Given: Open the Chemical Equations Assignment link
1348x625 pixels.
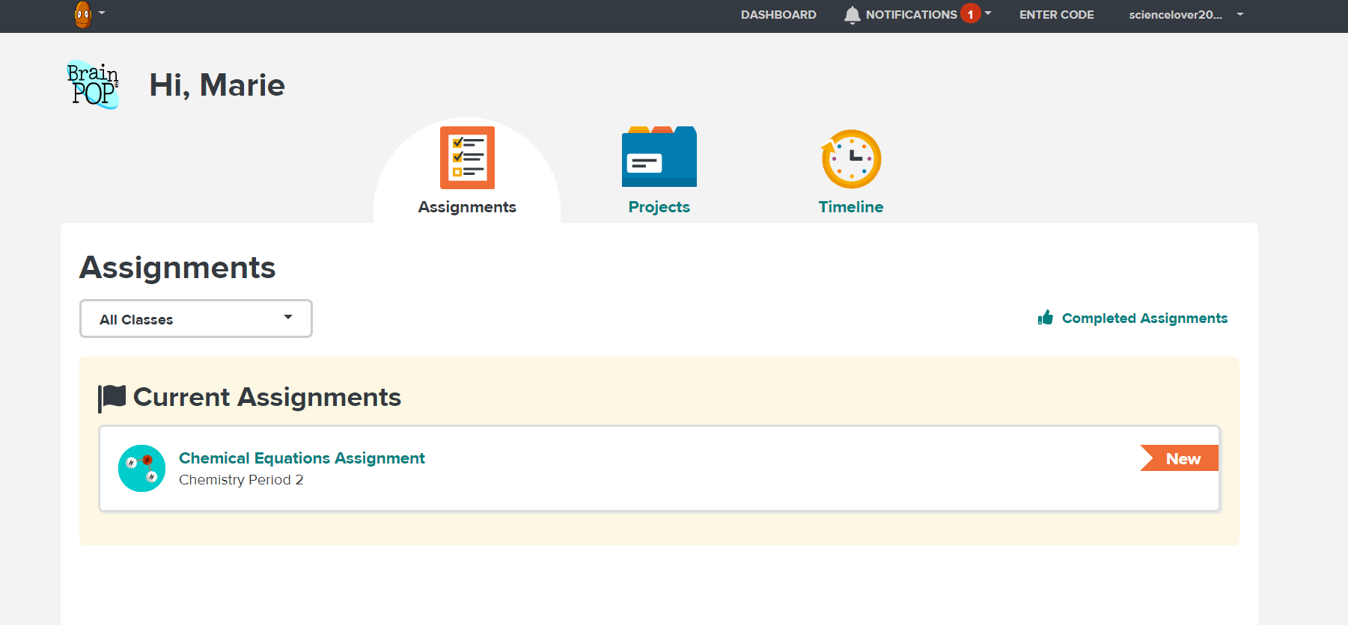Looking at the screenshot, I should 302,458.
